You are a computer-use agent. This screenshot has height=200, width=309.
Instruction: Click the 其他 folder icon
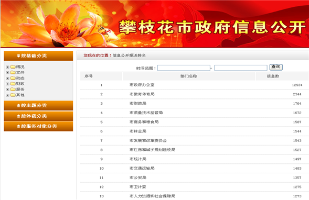[x=13, y=95]
